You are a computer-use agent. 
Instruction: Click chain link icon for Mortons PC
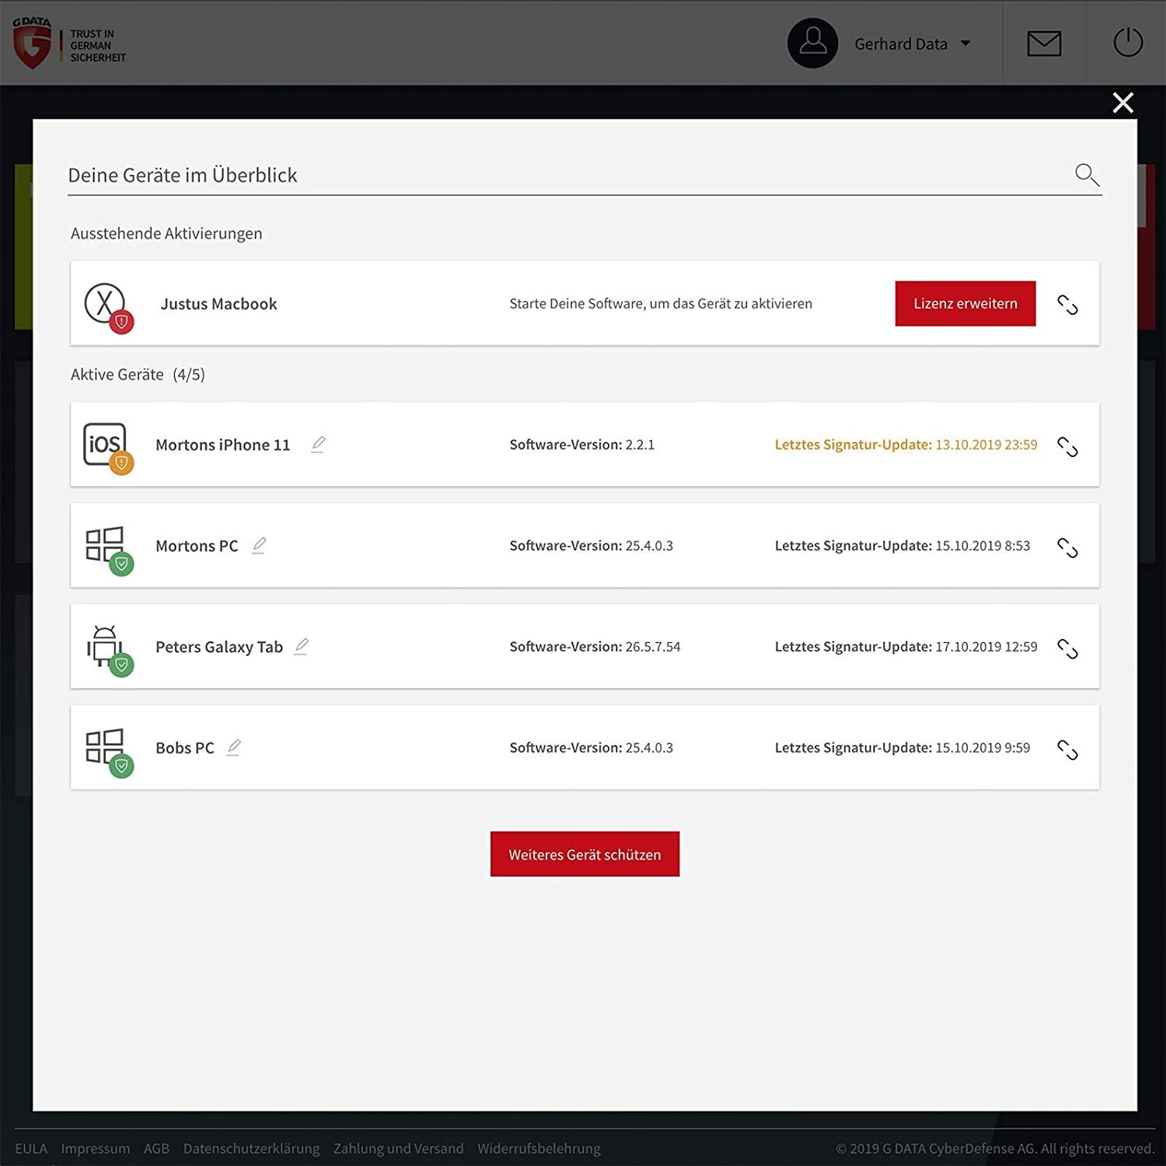(x=1067, y=547)
